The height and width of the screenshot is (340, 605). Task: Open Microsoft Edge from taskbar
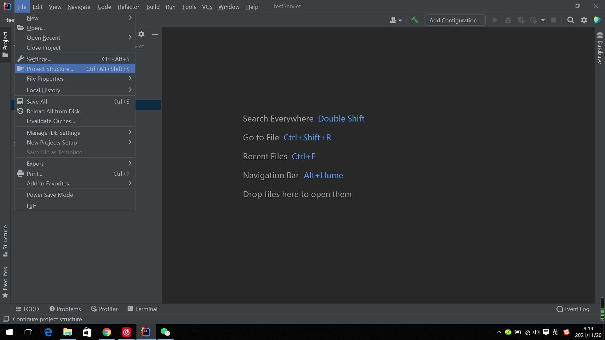(x=48, y=332)
